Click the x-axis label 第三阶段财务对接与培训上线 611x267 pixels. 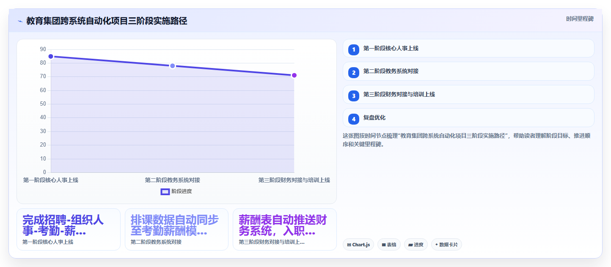(294, 180)
